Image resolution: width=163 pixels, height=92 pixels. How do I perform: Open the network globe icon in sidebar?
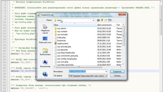[x=45, y=74]
